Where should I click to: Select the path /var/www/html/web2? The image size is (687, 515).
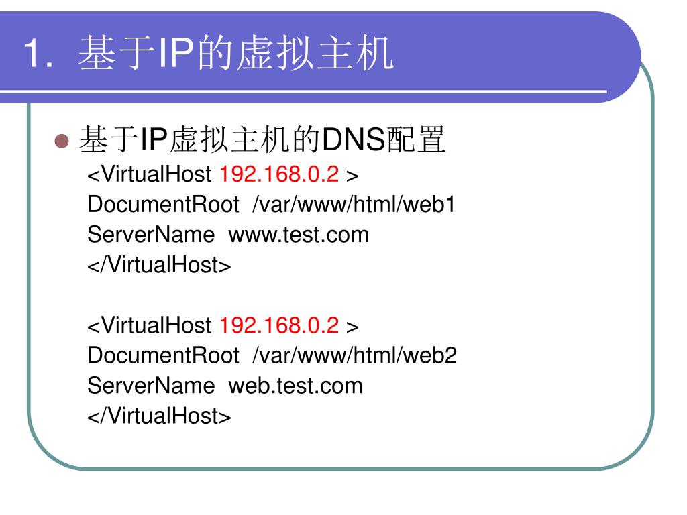(354, 355)
